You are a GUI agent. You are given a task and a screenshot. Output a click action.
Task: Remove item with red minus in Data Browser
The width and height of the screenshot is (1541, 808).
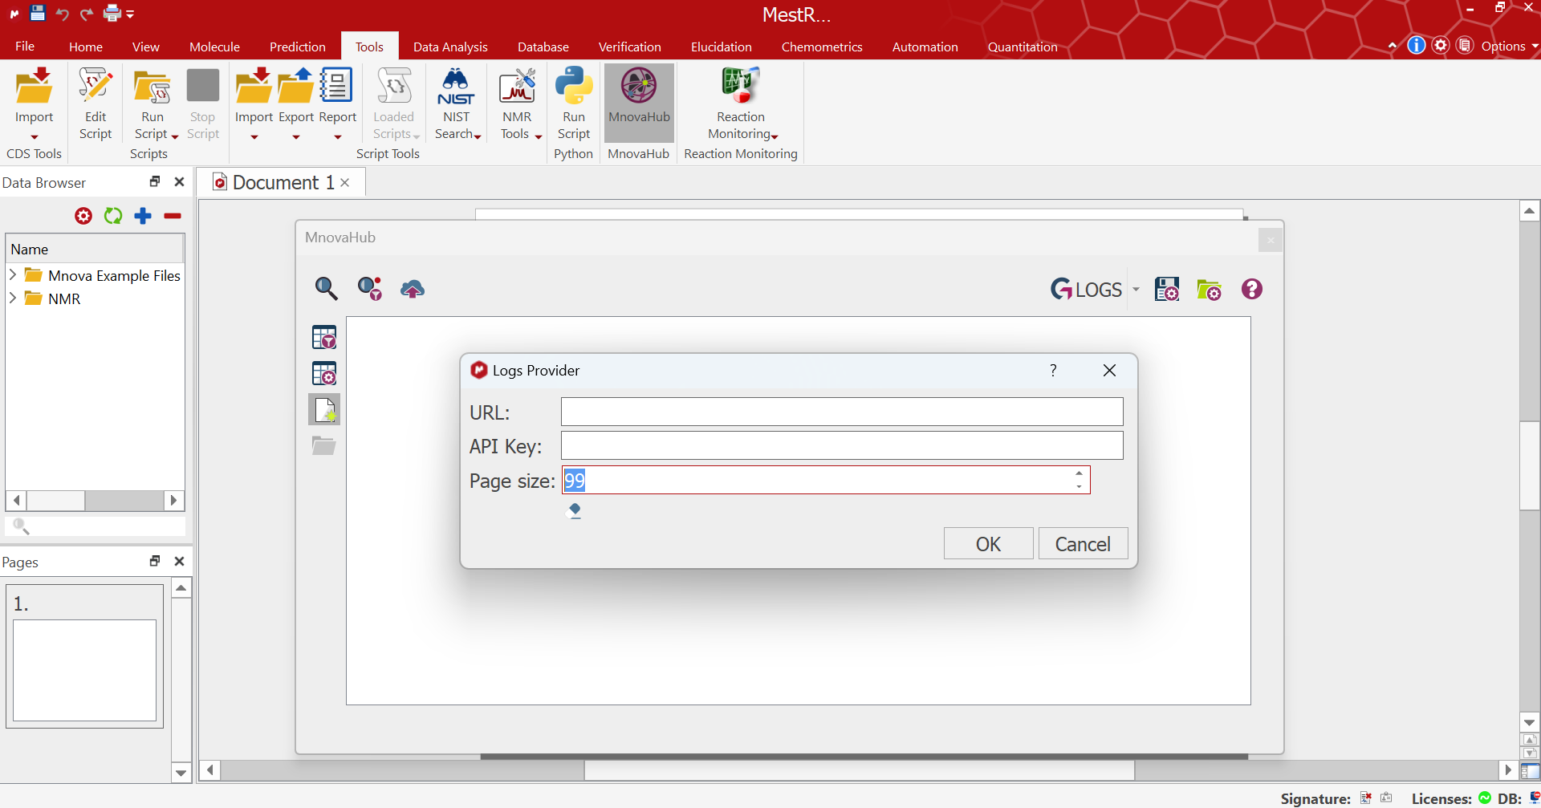[173, 216]
